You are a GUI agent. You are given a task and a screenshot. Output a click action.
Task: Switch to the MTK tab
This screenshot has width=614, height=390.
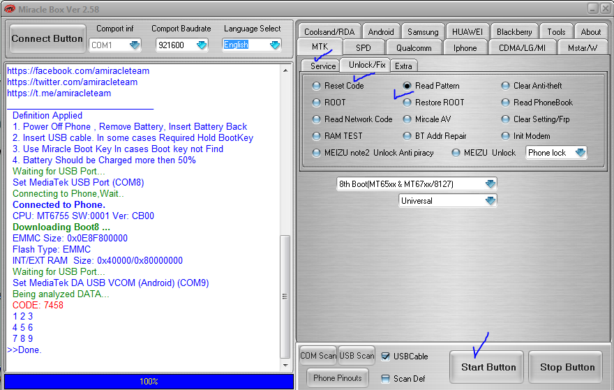(x=320, y=47)
